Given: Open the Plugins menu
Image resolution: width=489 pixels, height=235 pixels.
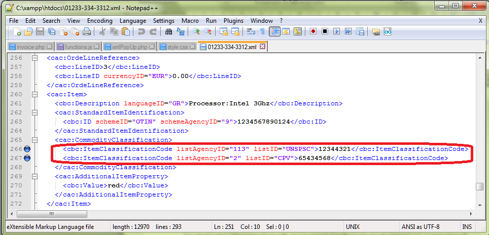Looking at the screenshot, I should tap(233, 21).
